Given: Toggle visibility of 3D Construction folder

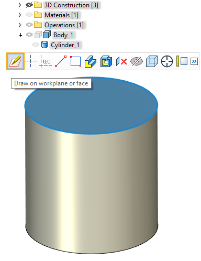Looking at the screenshot, I should (x=29, y=5).
